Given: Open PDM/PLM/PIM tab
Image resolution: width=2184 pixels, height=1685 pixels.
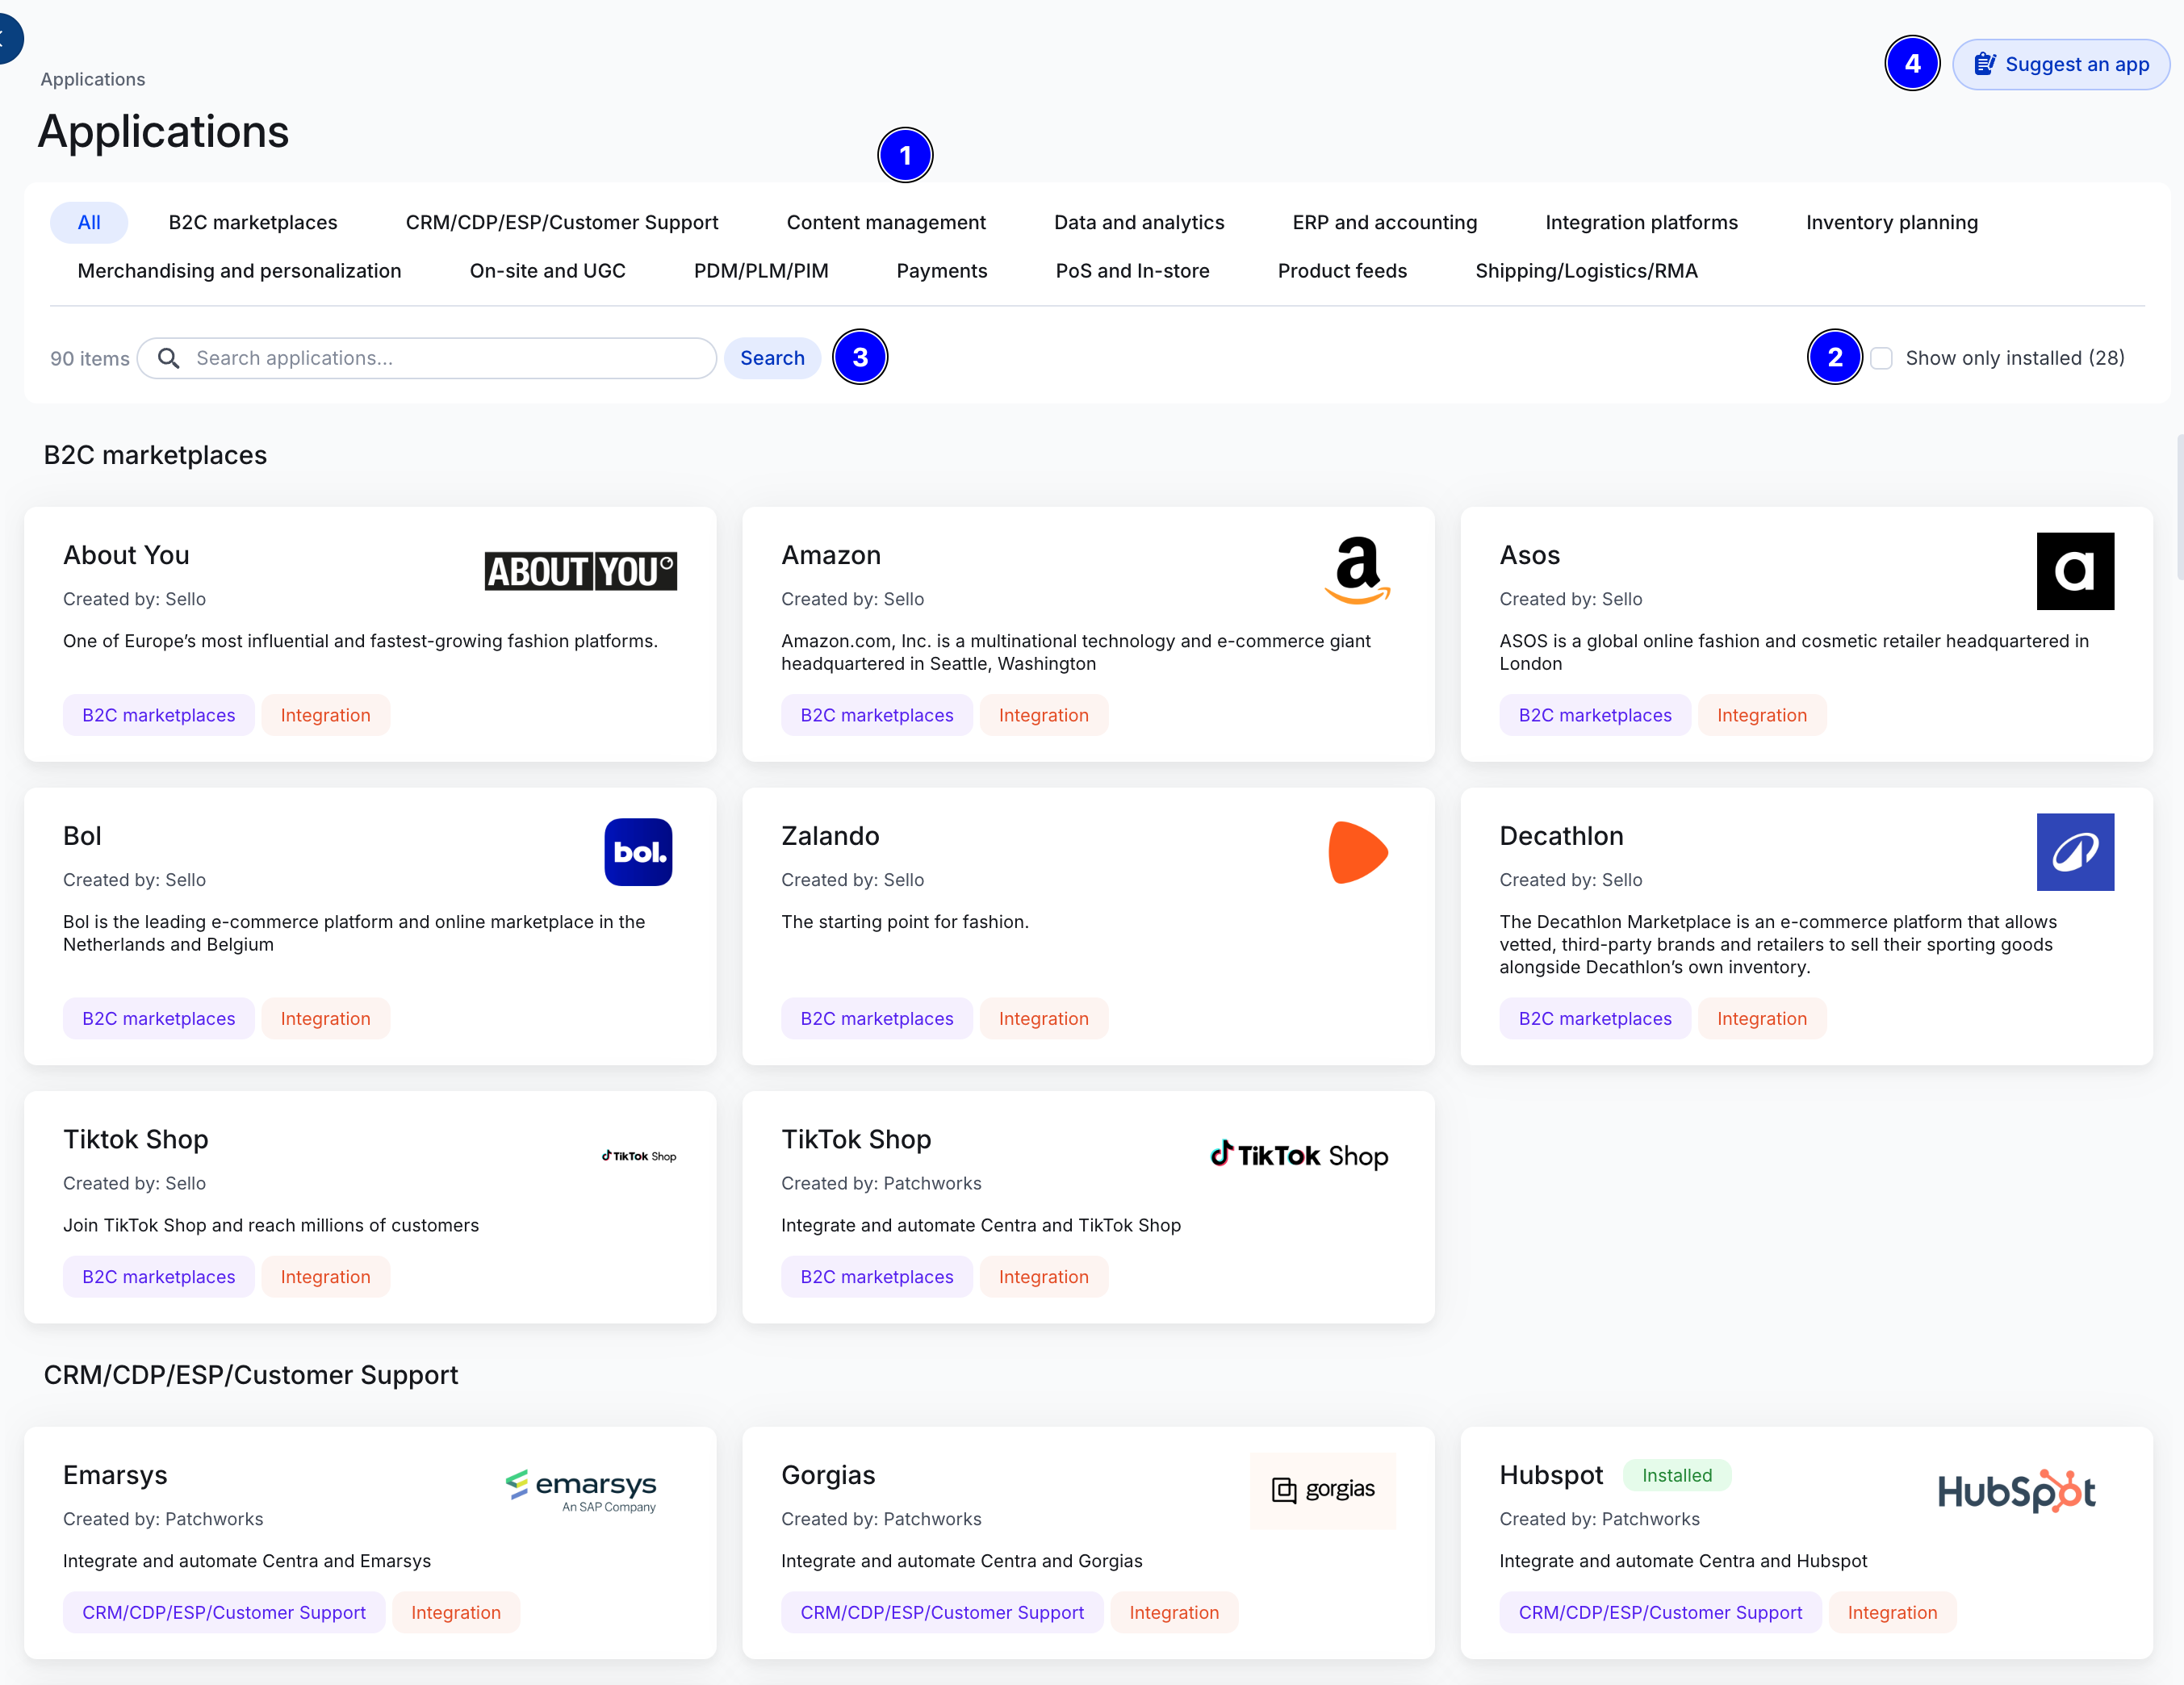Looking at the screenshot, I should 761,271.
